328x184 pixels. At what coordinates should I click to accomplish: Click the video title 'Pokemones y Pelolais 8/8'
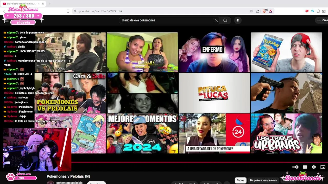[x=68, y=177]
